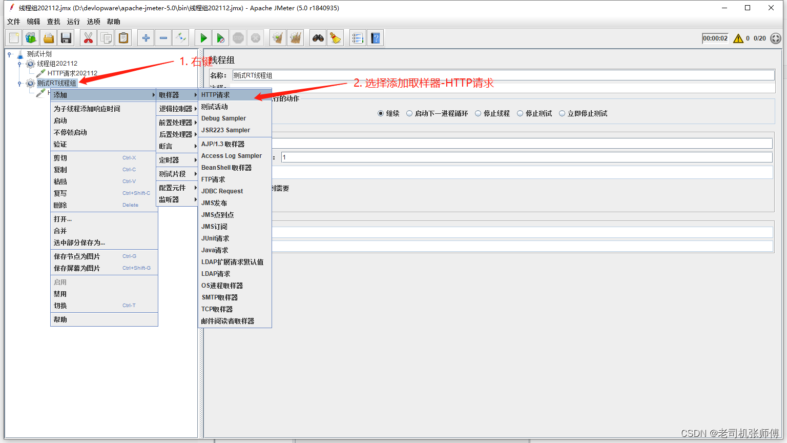
Task: Click 保存节点为图片 in the context menu
Action: pos(104,256)
